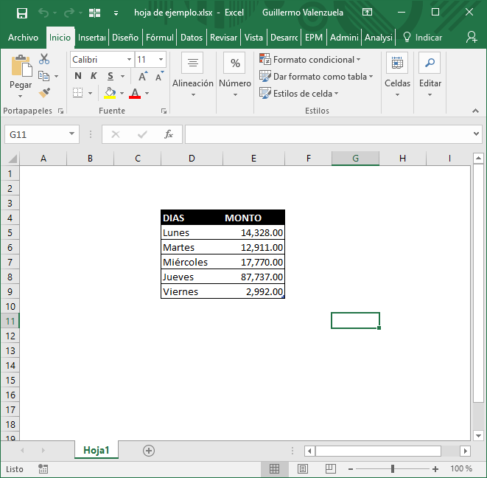Viewport: 487px width, 478px height.
Task: Open the Estilos de celda gallery
Action: coord(305,94)
